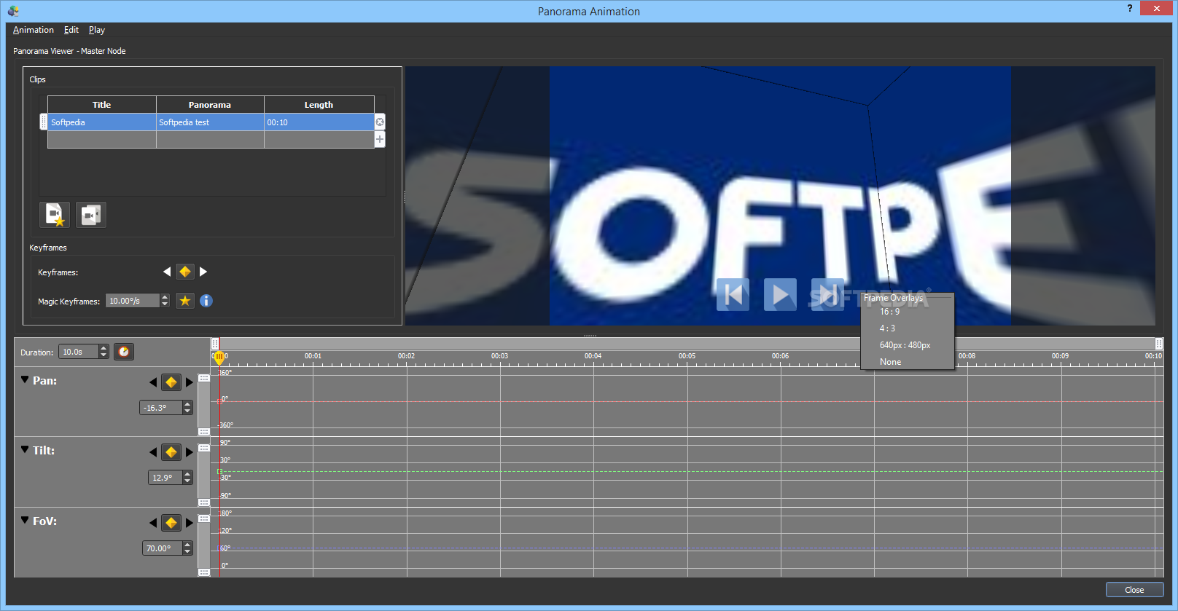Add a Tilt keyframe diamond

tap(171, 452)
